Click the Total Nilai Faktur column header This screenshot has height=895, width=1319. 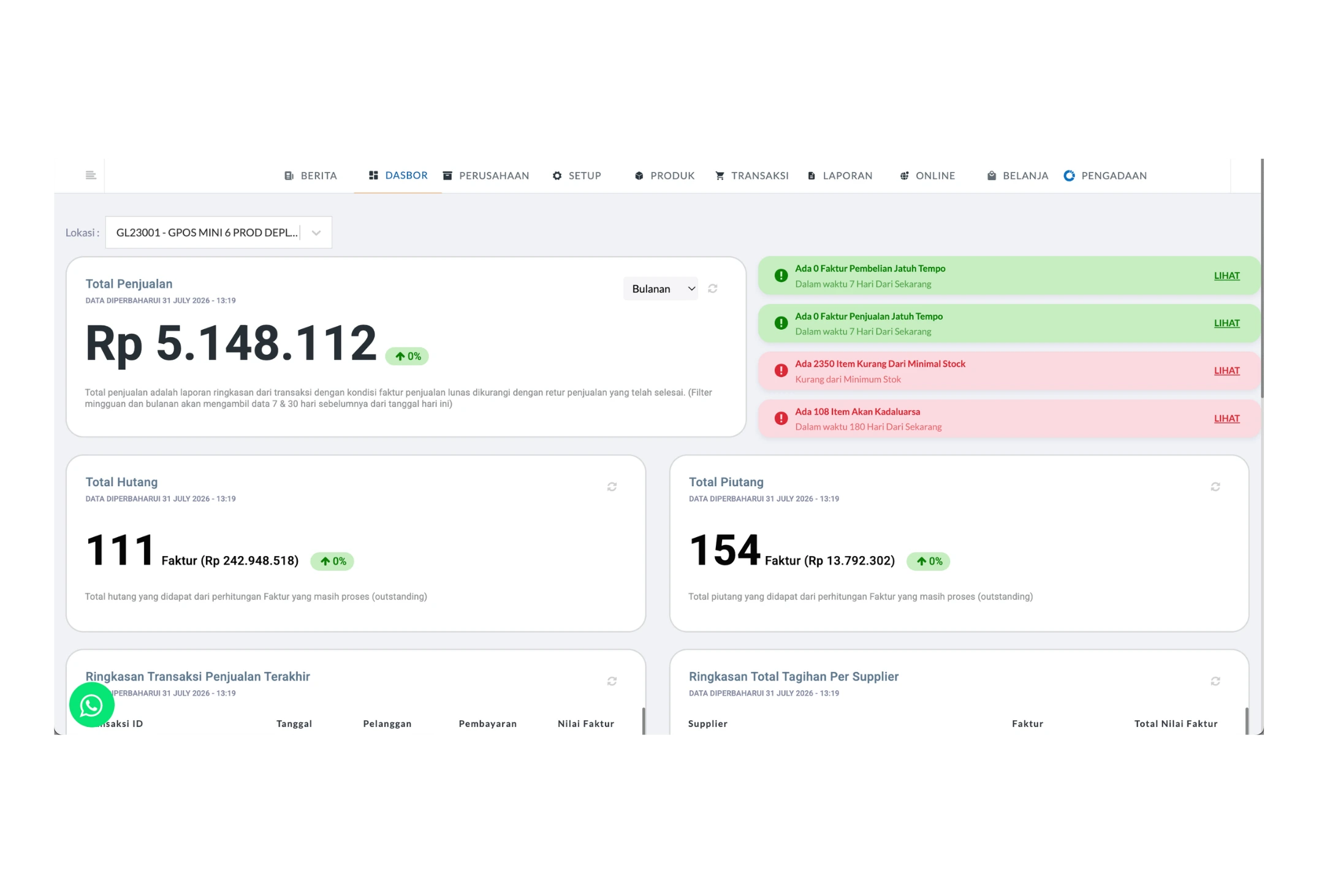tap(1176, 723)
